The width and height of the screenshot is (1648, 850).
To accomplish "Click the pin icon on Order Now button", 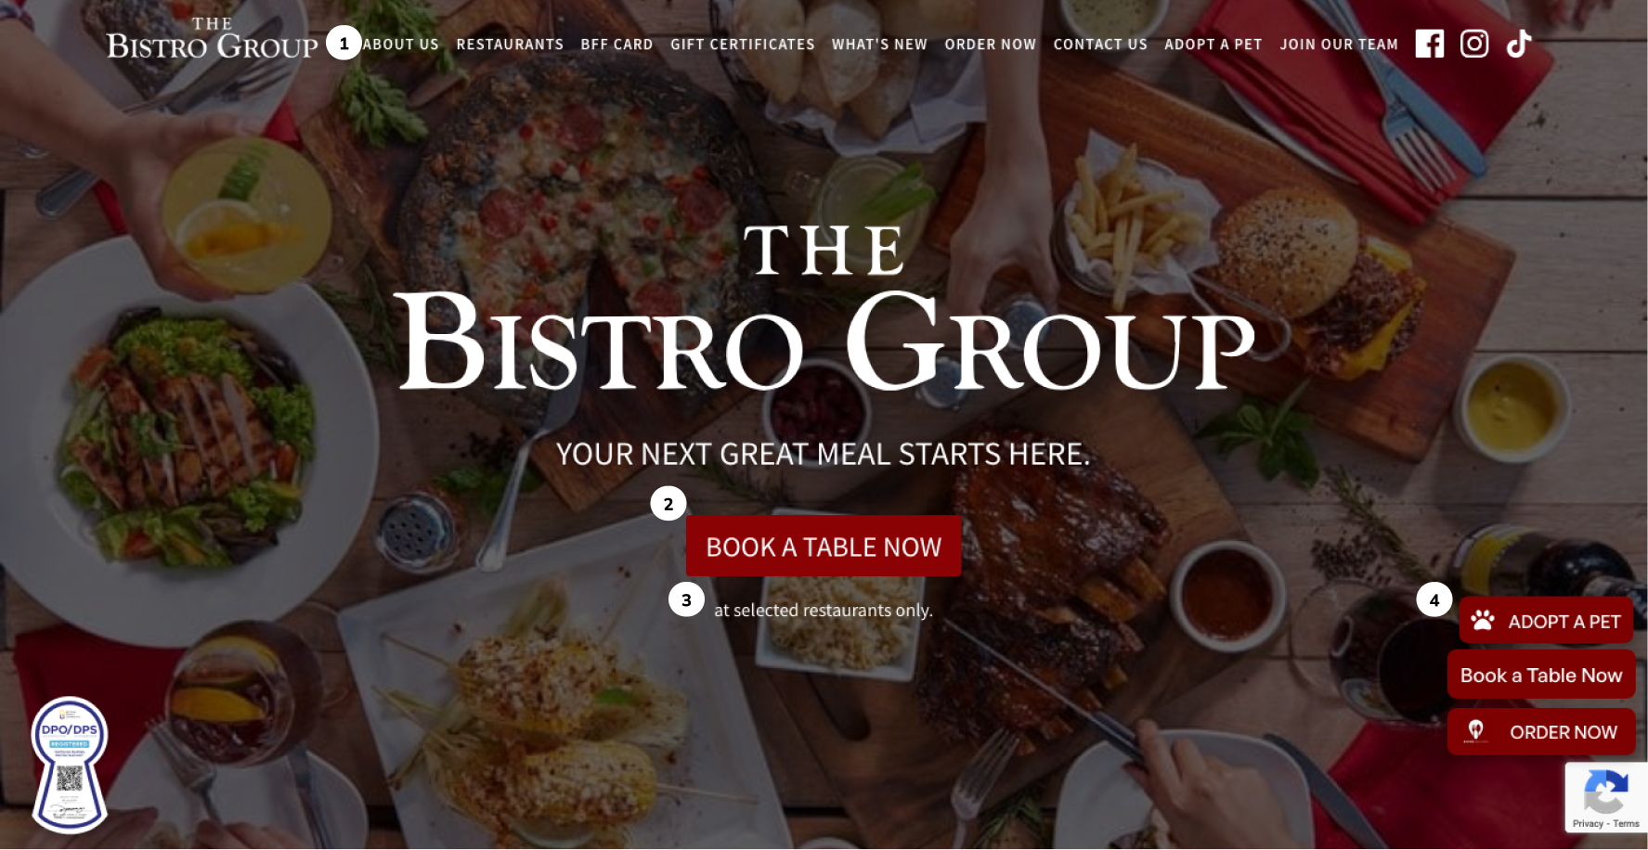I will click(1475, 731).
